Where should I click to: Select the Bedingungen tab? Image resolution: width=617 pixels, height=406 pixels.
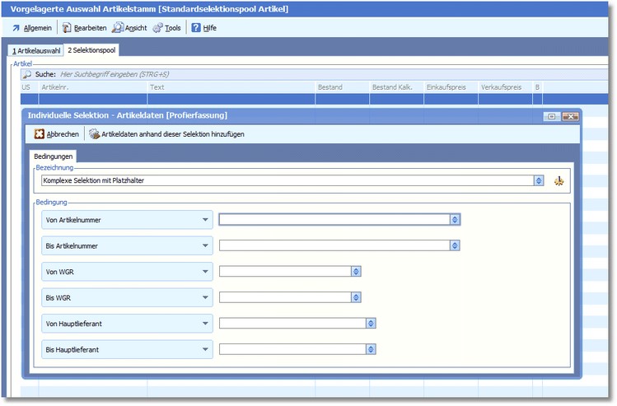point(54,156)
